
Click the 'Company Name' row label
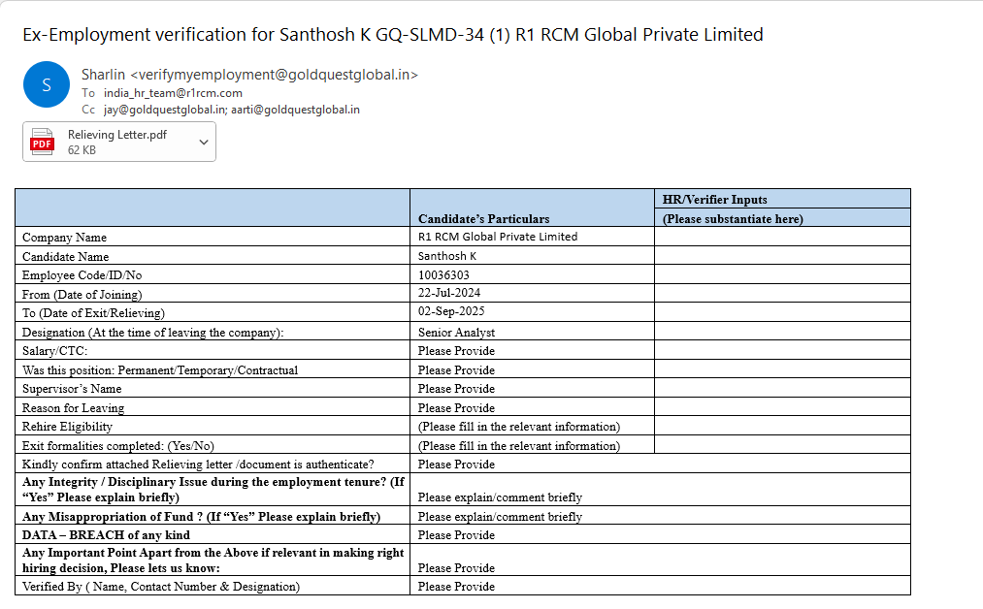point(64,238)
